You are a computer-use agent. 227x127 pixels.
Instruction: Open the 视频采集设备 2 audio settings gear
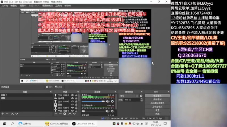pyautogui.click(x=112, y=111)
